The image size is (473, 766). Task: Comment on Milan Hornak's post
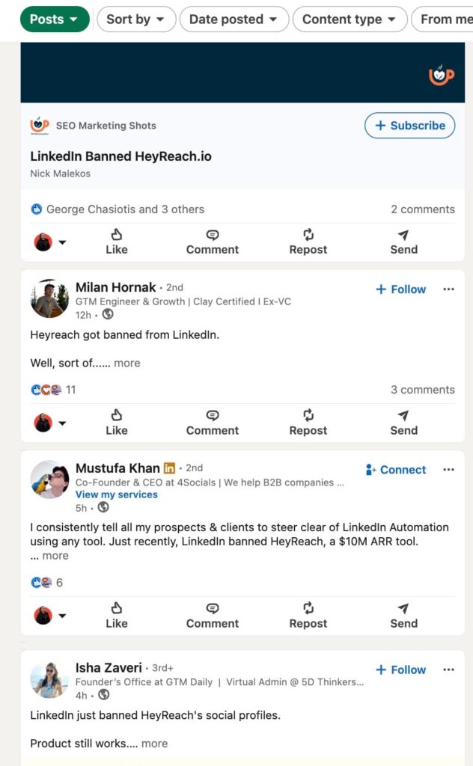(213, 423)
